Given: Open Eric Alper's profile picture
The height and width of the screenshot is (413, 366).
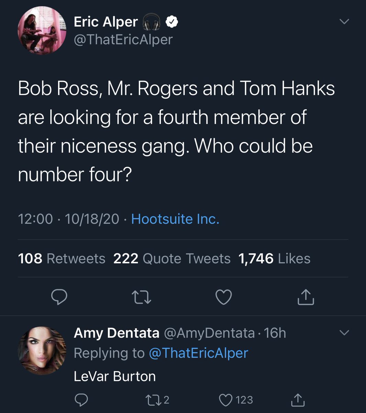Looking at the screenshot, I should (42, 31).
